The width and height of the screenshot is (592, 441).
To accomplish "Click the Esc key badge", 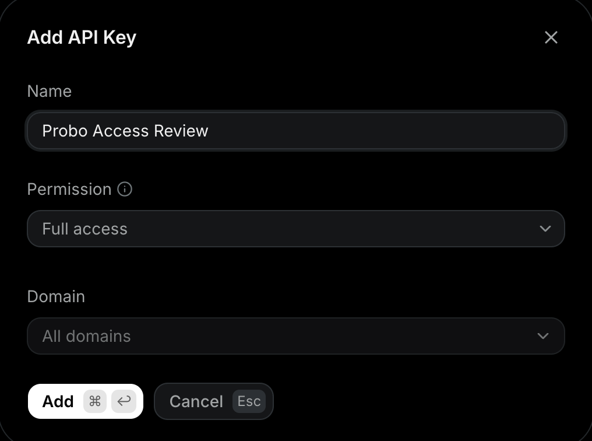I will click(x=249, y=401).
